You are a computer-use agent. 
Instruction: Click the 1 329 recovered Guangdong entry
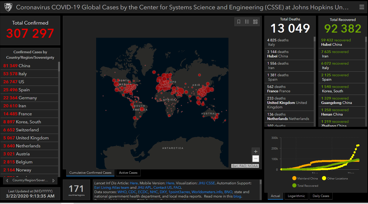click(x=342, y=101)
